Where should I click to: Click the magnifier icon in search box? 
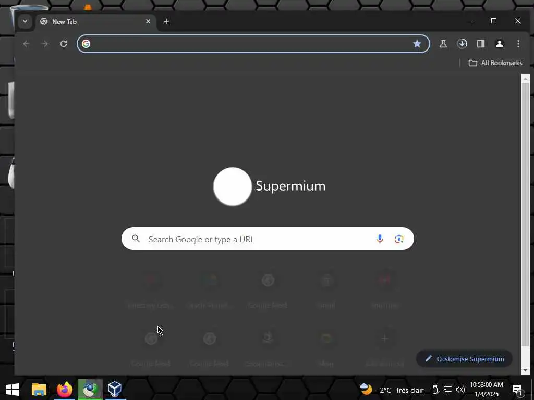point(136,239)
